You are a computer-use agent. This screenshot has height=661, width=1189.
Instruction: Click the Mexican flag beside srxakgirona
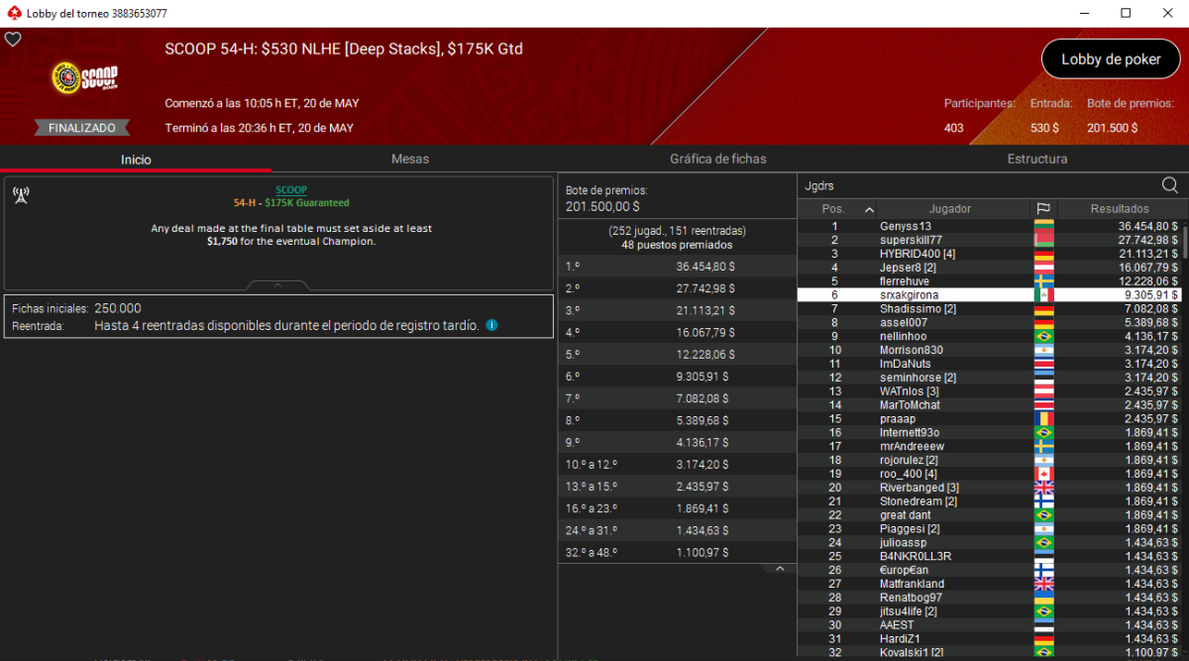(x=1043, y=295)
